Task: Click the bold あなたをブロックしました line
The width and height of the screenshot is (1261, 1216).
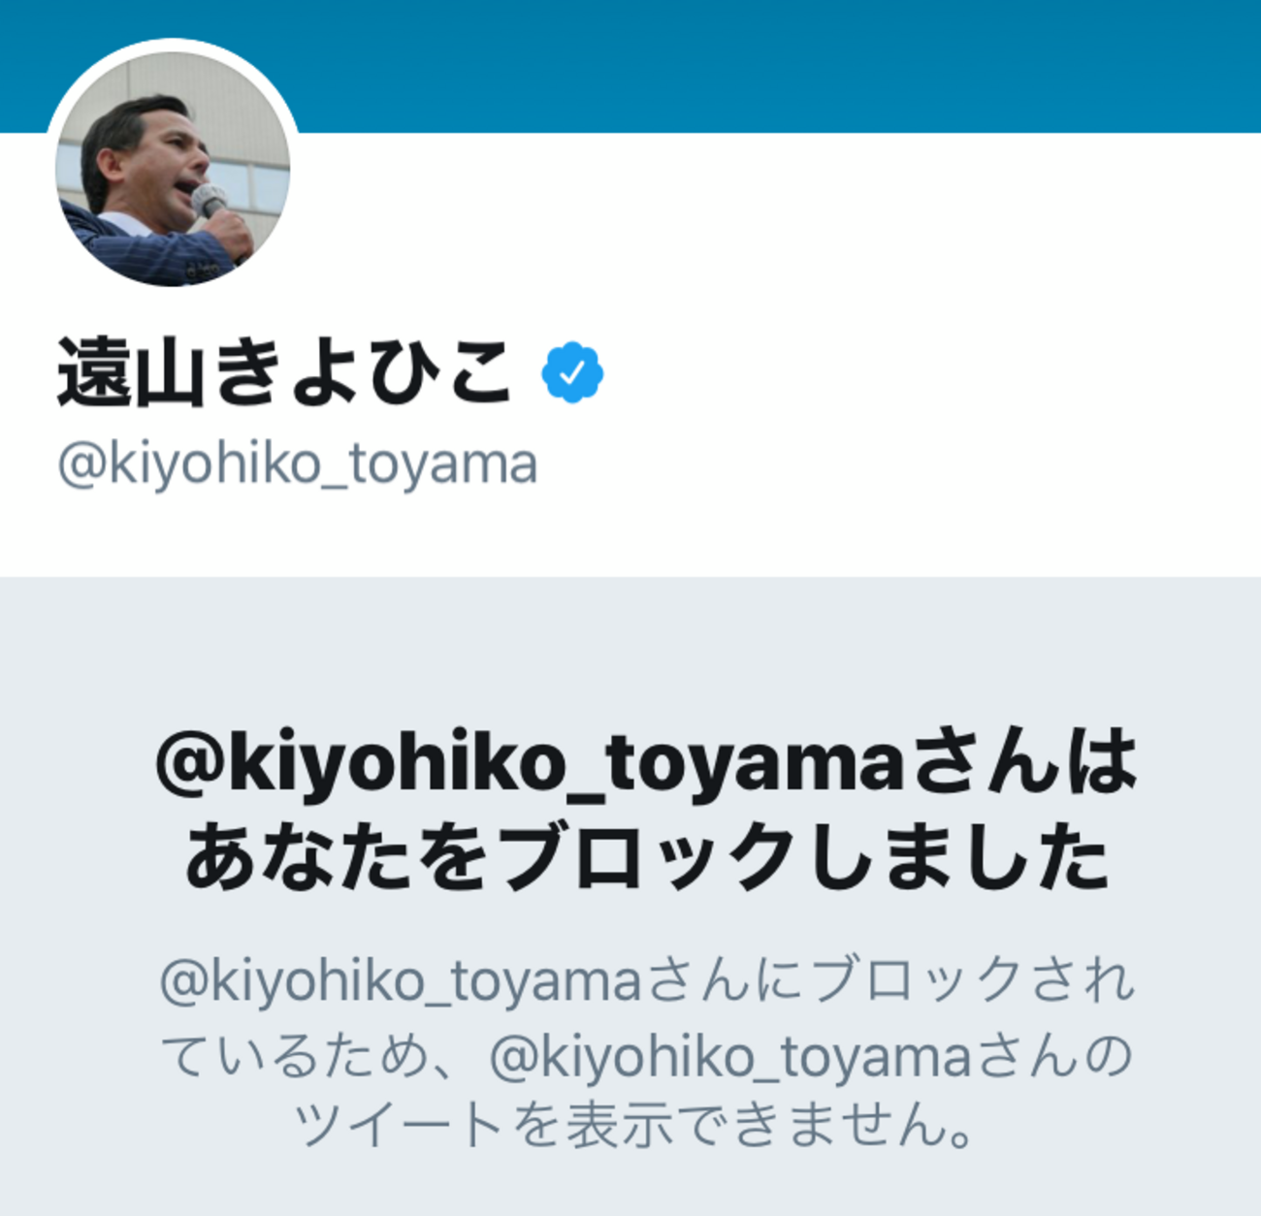Action: pos(648,855)
